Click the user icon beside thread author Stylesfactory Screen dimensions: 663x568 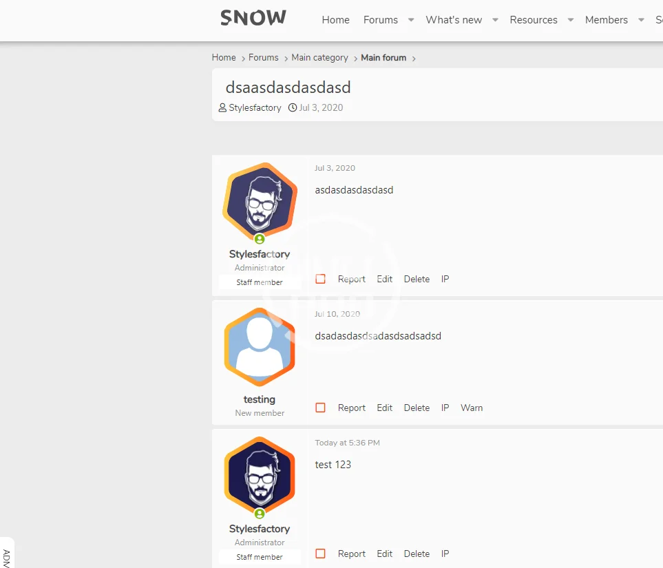[x=222, y=108]
